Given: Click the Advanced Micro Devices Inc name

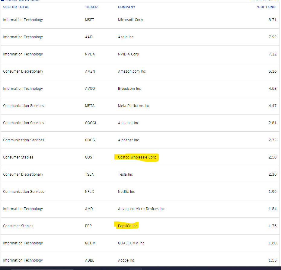Looking at the screenshot, I should point(141,209).
